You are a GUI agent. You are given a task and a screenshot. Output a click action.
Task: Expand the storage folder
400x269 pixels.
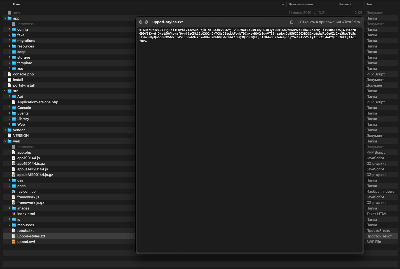pos(10,57)
